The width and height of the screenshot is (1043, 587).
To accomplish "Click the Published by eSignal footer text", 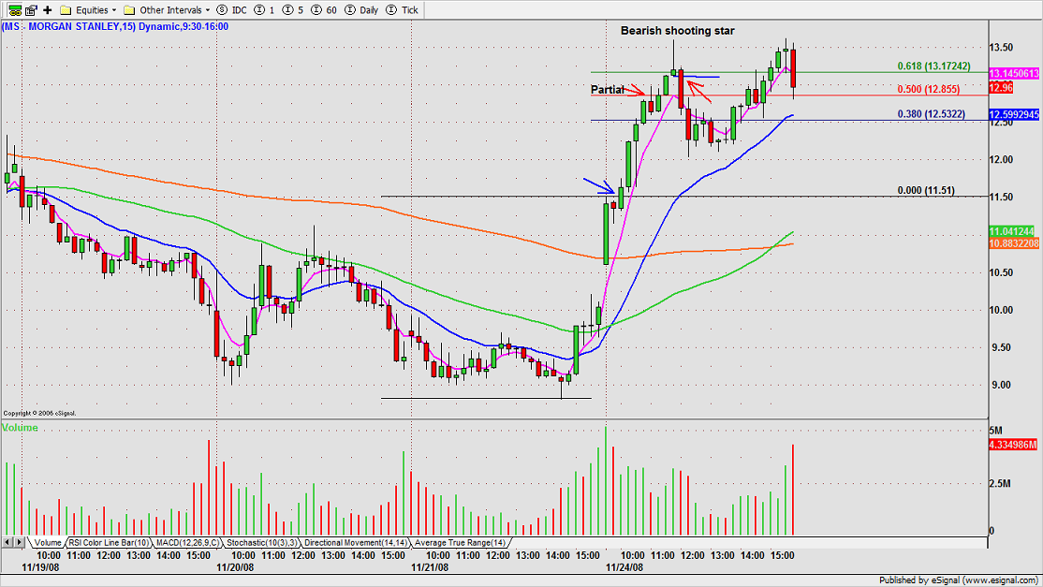I will pyautogui.click(x=959, y=580).
